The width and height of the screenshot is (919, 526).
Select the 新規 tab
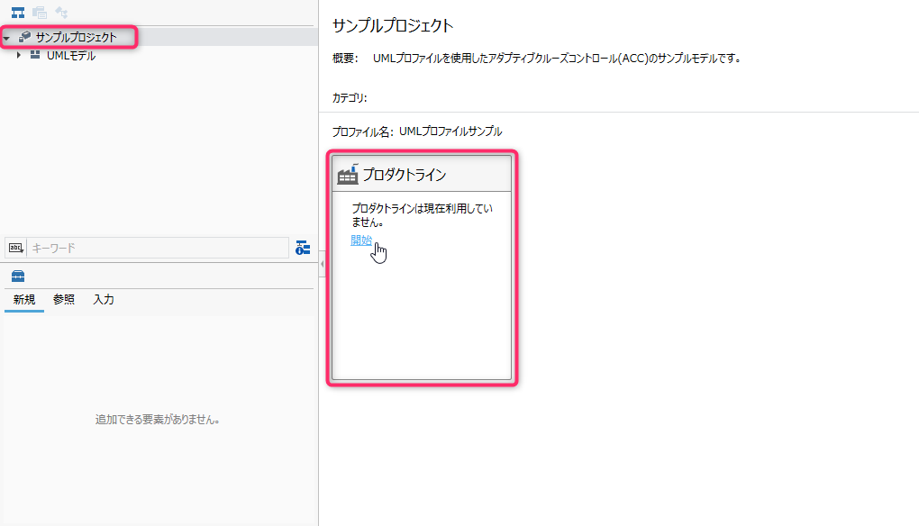click(x=24, y=299)
